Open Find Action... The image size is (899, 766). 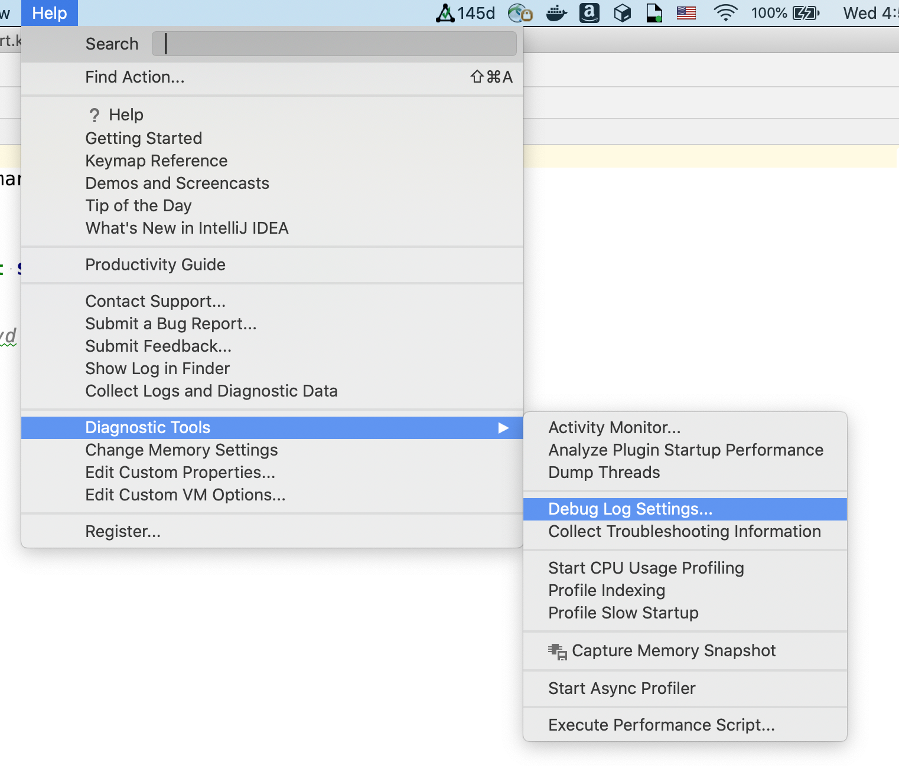click(135, 77)
